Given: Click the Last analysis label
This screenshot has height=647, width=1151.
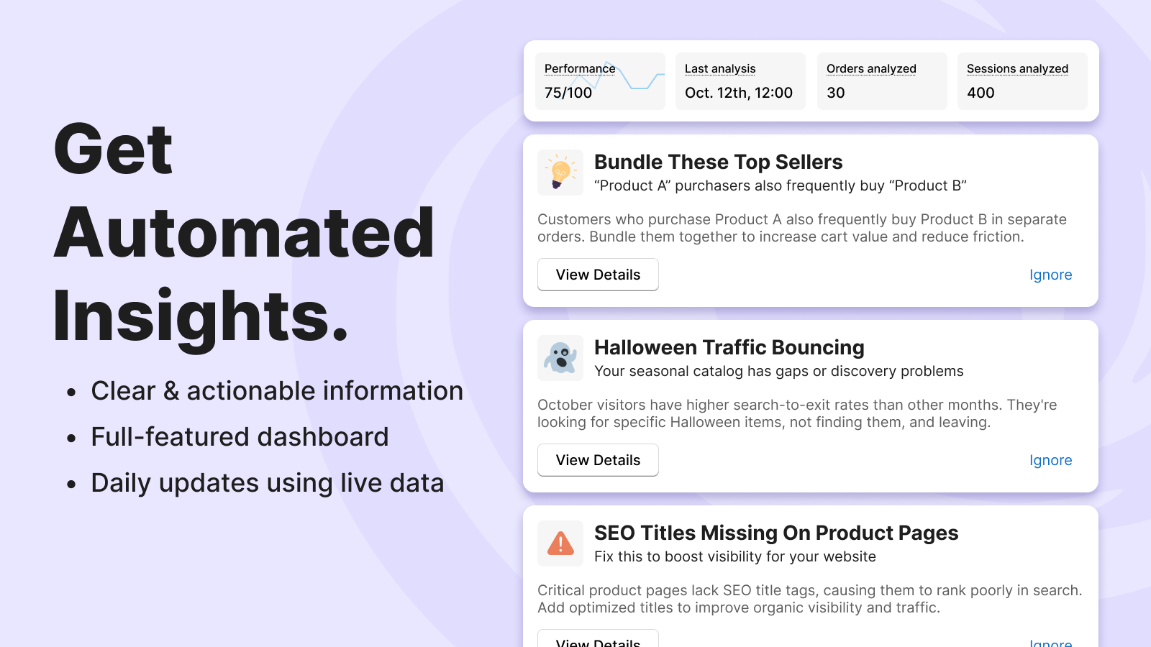Looking at the screenshot, I should pyautogui.click(x=720, y=68).
